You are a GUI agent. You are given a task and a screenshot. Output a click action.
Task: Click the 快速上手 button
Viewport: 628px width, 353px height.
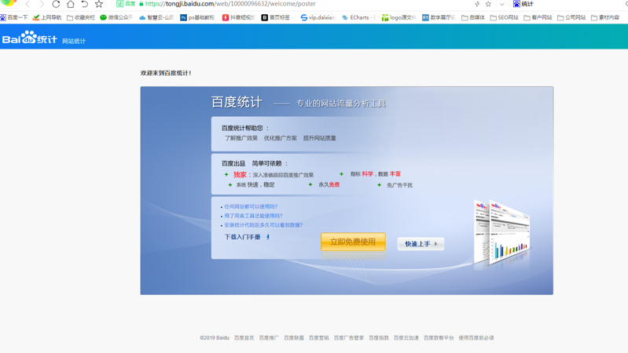[x=421, y=244]
